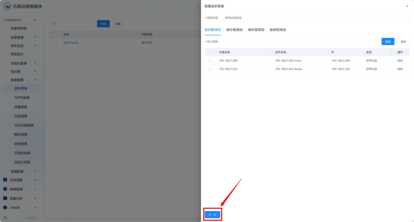Expand the 可视化管理 menu
This screenshot has height=222, width=414.
click(x=35, y=63)
